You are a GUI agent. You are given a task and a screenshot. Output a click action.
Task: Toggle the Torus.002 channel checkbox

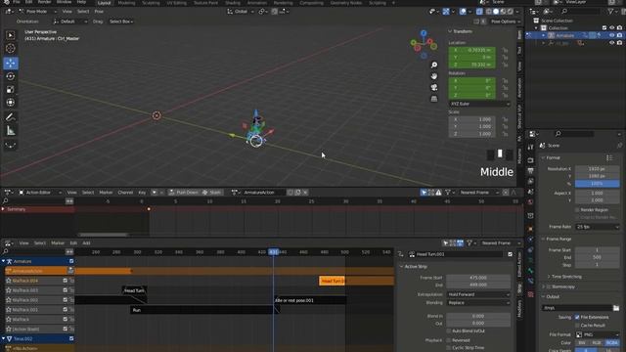[x=71, y=338]
